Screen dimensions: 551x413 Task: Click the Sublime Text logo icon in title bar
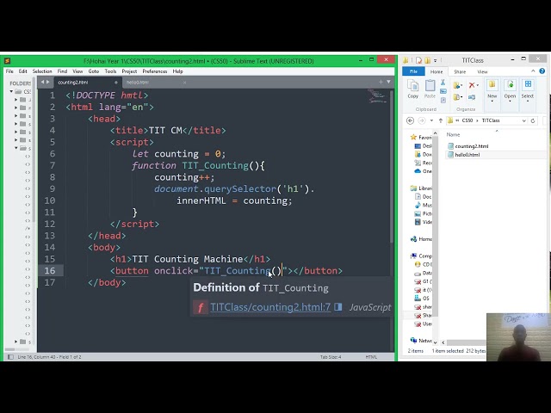pos(8,61)
